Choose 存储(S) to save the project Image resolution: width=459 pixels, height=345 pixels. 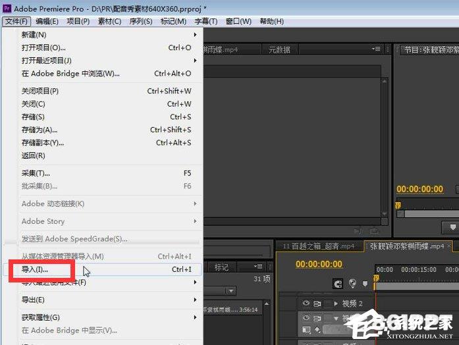click(103, 117)
